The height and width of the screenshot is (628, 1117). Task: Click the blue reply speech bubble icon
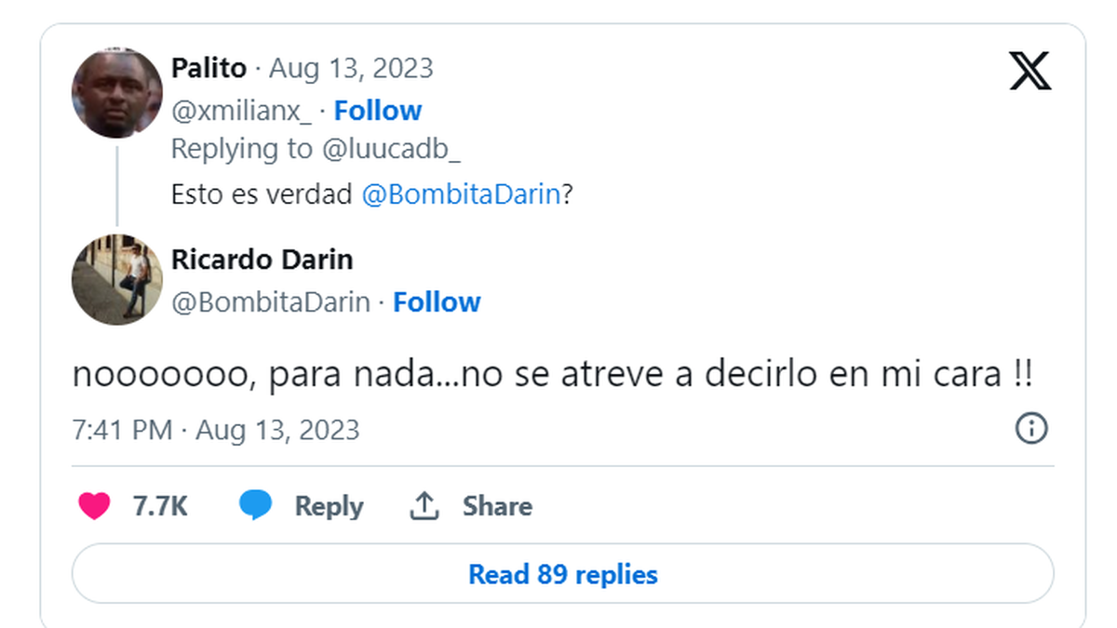pos(255,506)
